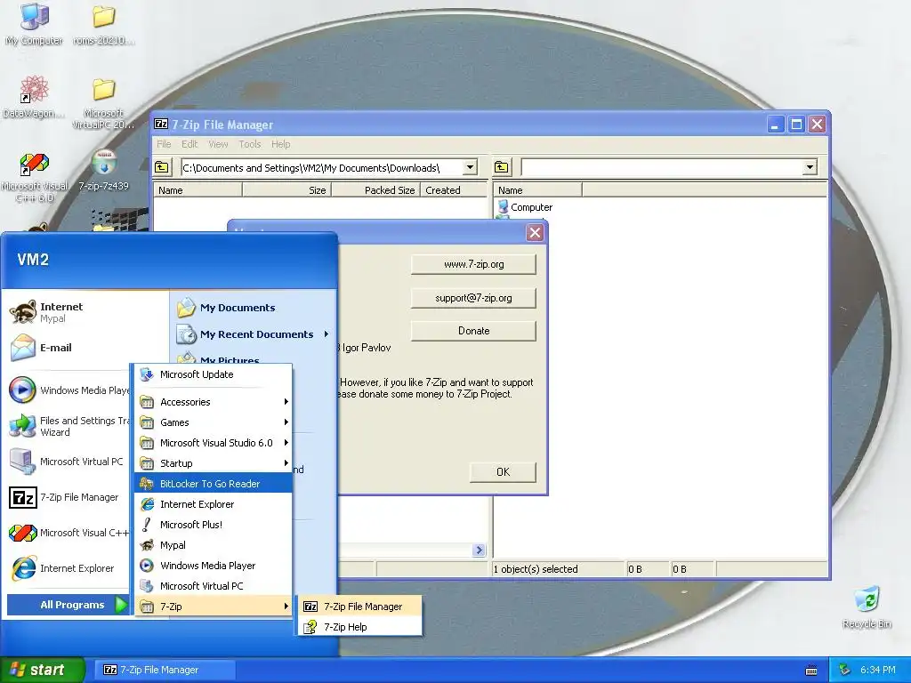Open 7-Zip Help from submenu
The width and height of the screenshot is (911, 683).
tap(360, 627)
